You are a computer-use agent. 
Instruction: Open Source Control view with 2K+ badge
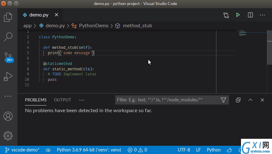(8, 57)
